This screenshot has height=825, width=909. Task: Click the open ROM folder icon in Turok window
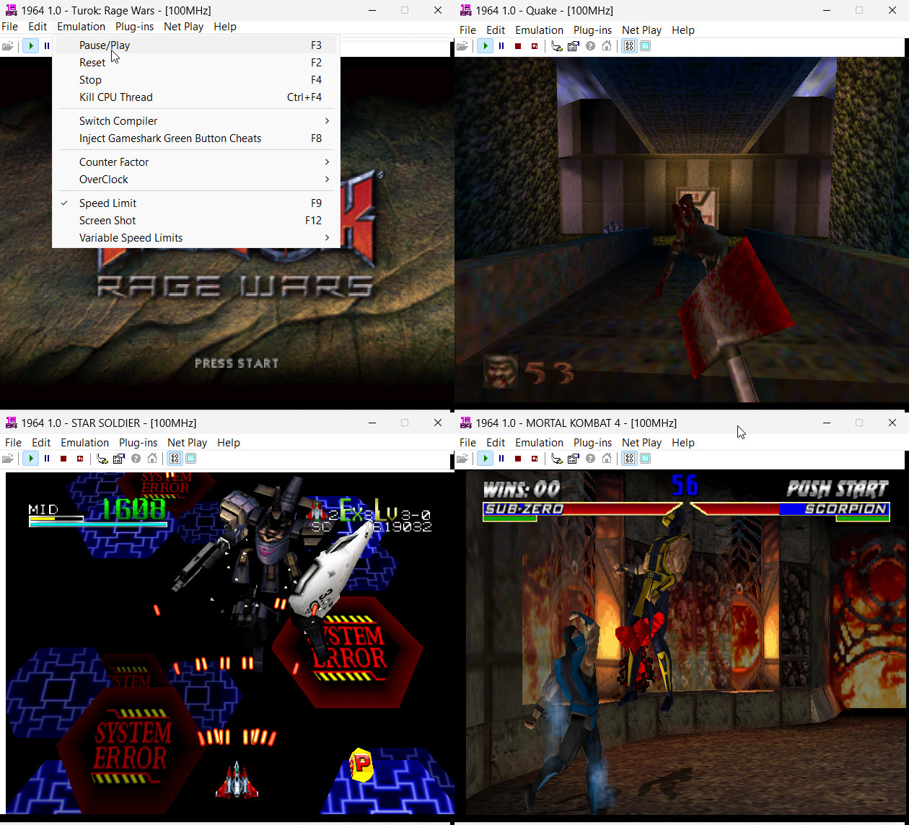click(x=8, y=46)
